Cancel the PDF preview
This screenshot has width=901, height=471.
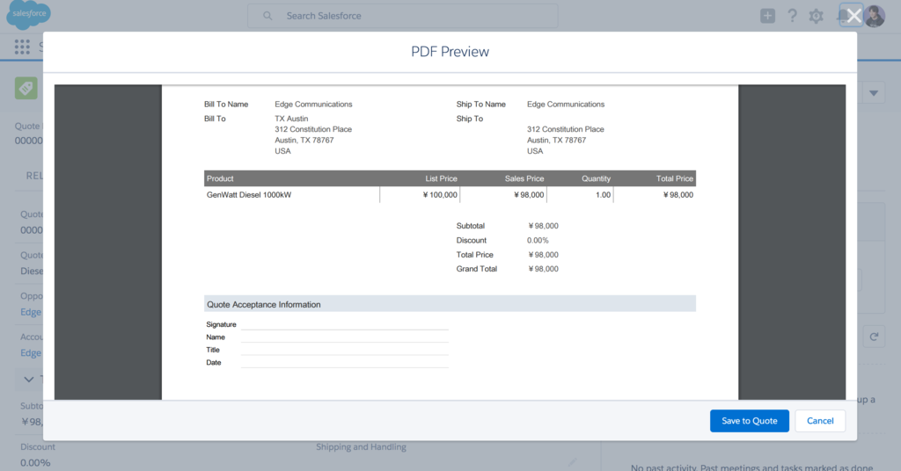pos(820,421)
